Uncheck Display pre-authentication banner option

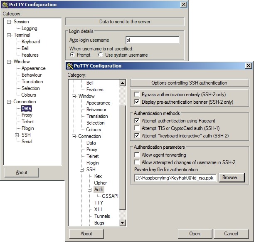pyautogui.click(x=137, y=102)
